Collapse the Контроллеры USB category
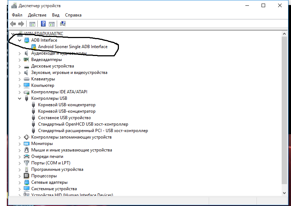 tap(20, 98)
